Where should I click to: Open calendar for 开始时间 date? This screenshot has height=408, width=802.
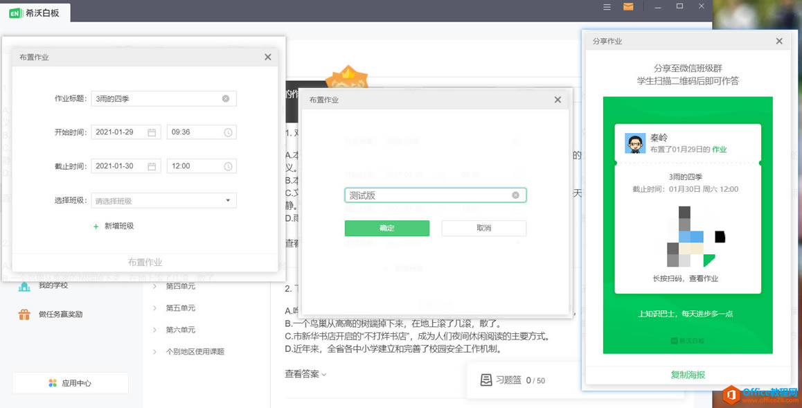click(152, 132)
